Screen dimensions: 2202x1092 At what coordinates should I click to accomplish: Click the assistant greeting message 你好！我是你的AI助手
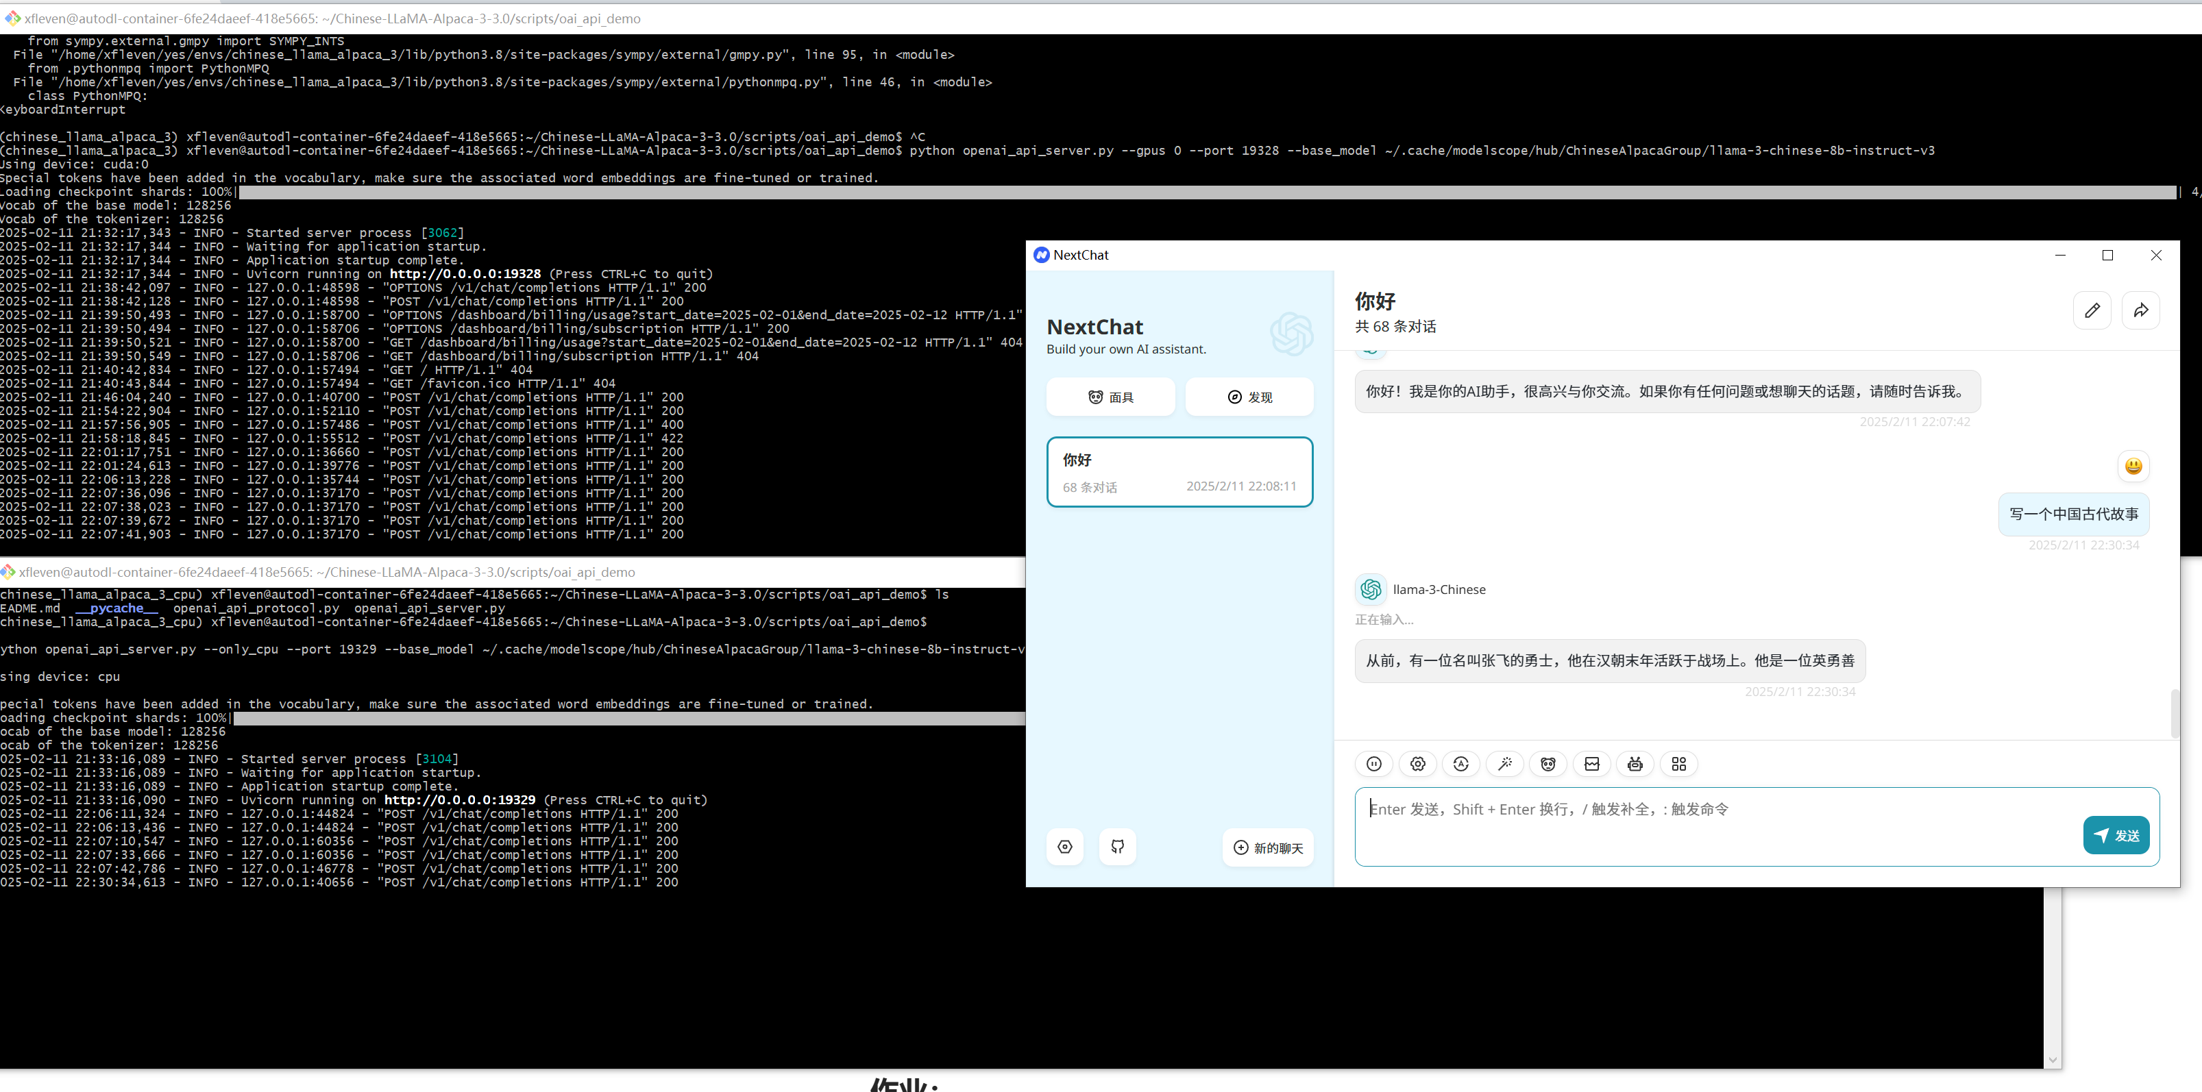[1667, 391]
